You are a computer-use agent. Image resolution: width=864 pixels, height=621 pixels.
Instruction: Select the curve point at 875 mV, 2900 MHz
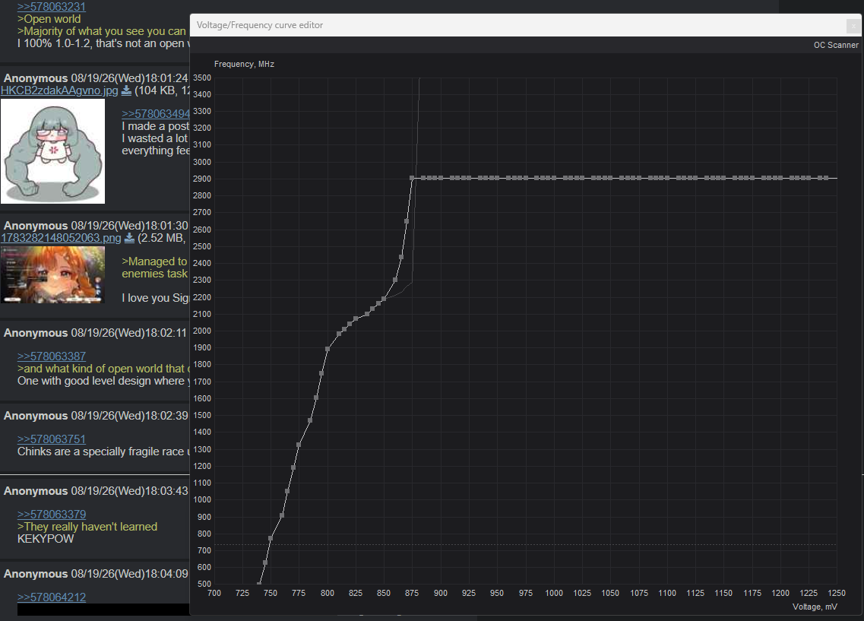click(x=412, y=178)
